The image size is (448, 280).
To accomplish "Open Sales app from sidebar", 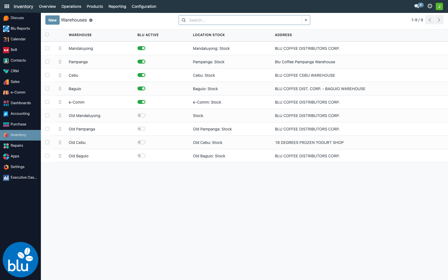I will (20, 82).
